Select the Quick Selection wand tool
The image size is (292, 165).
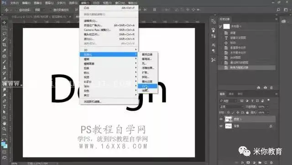[4, 39]
